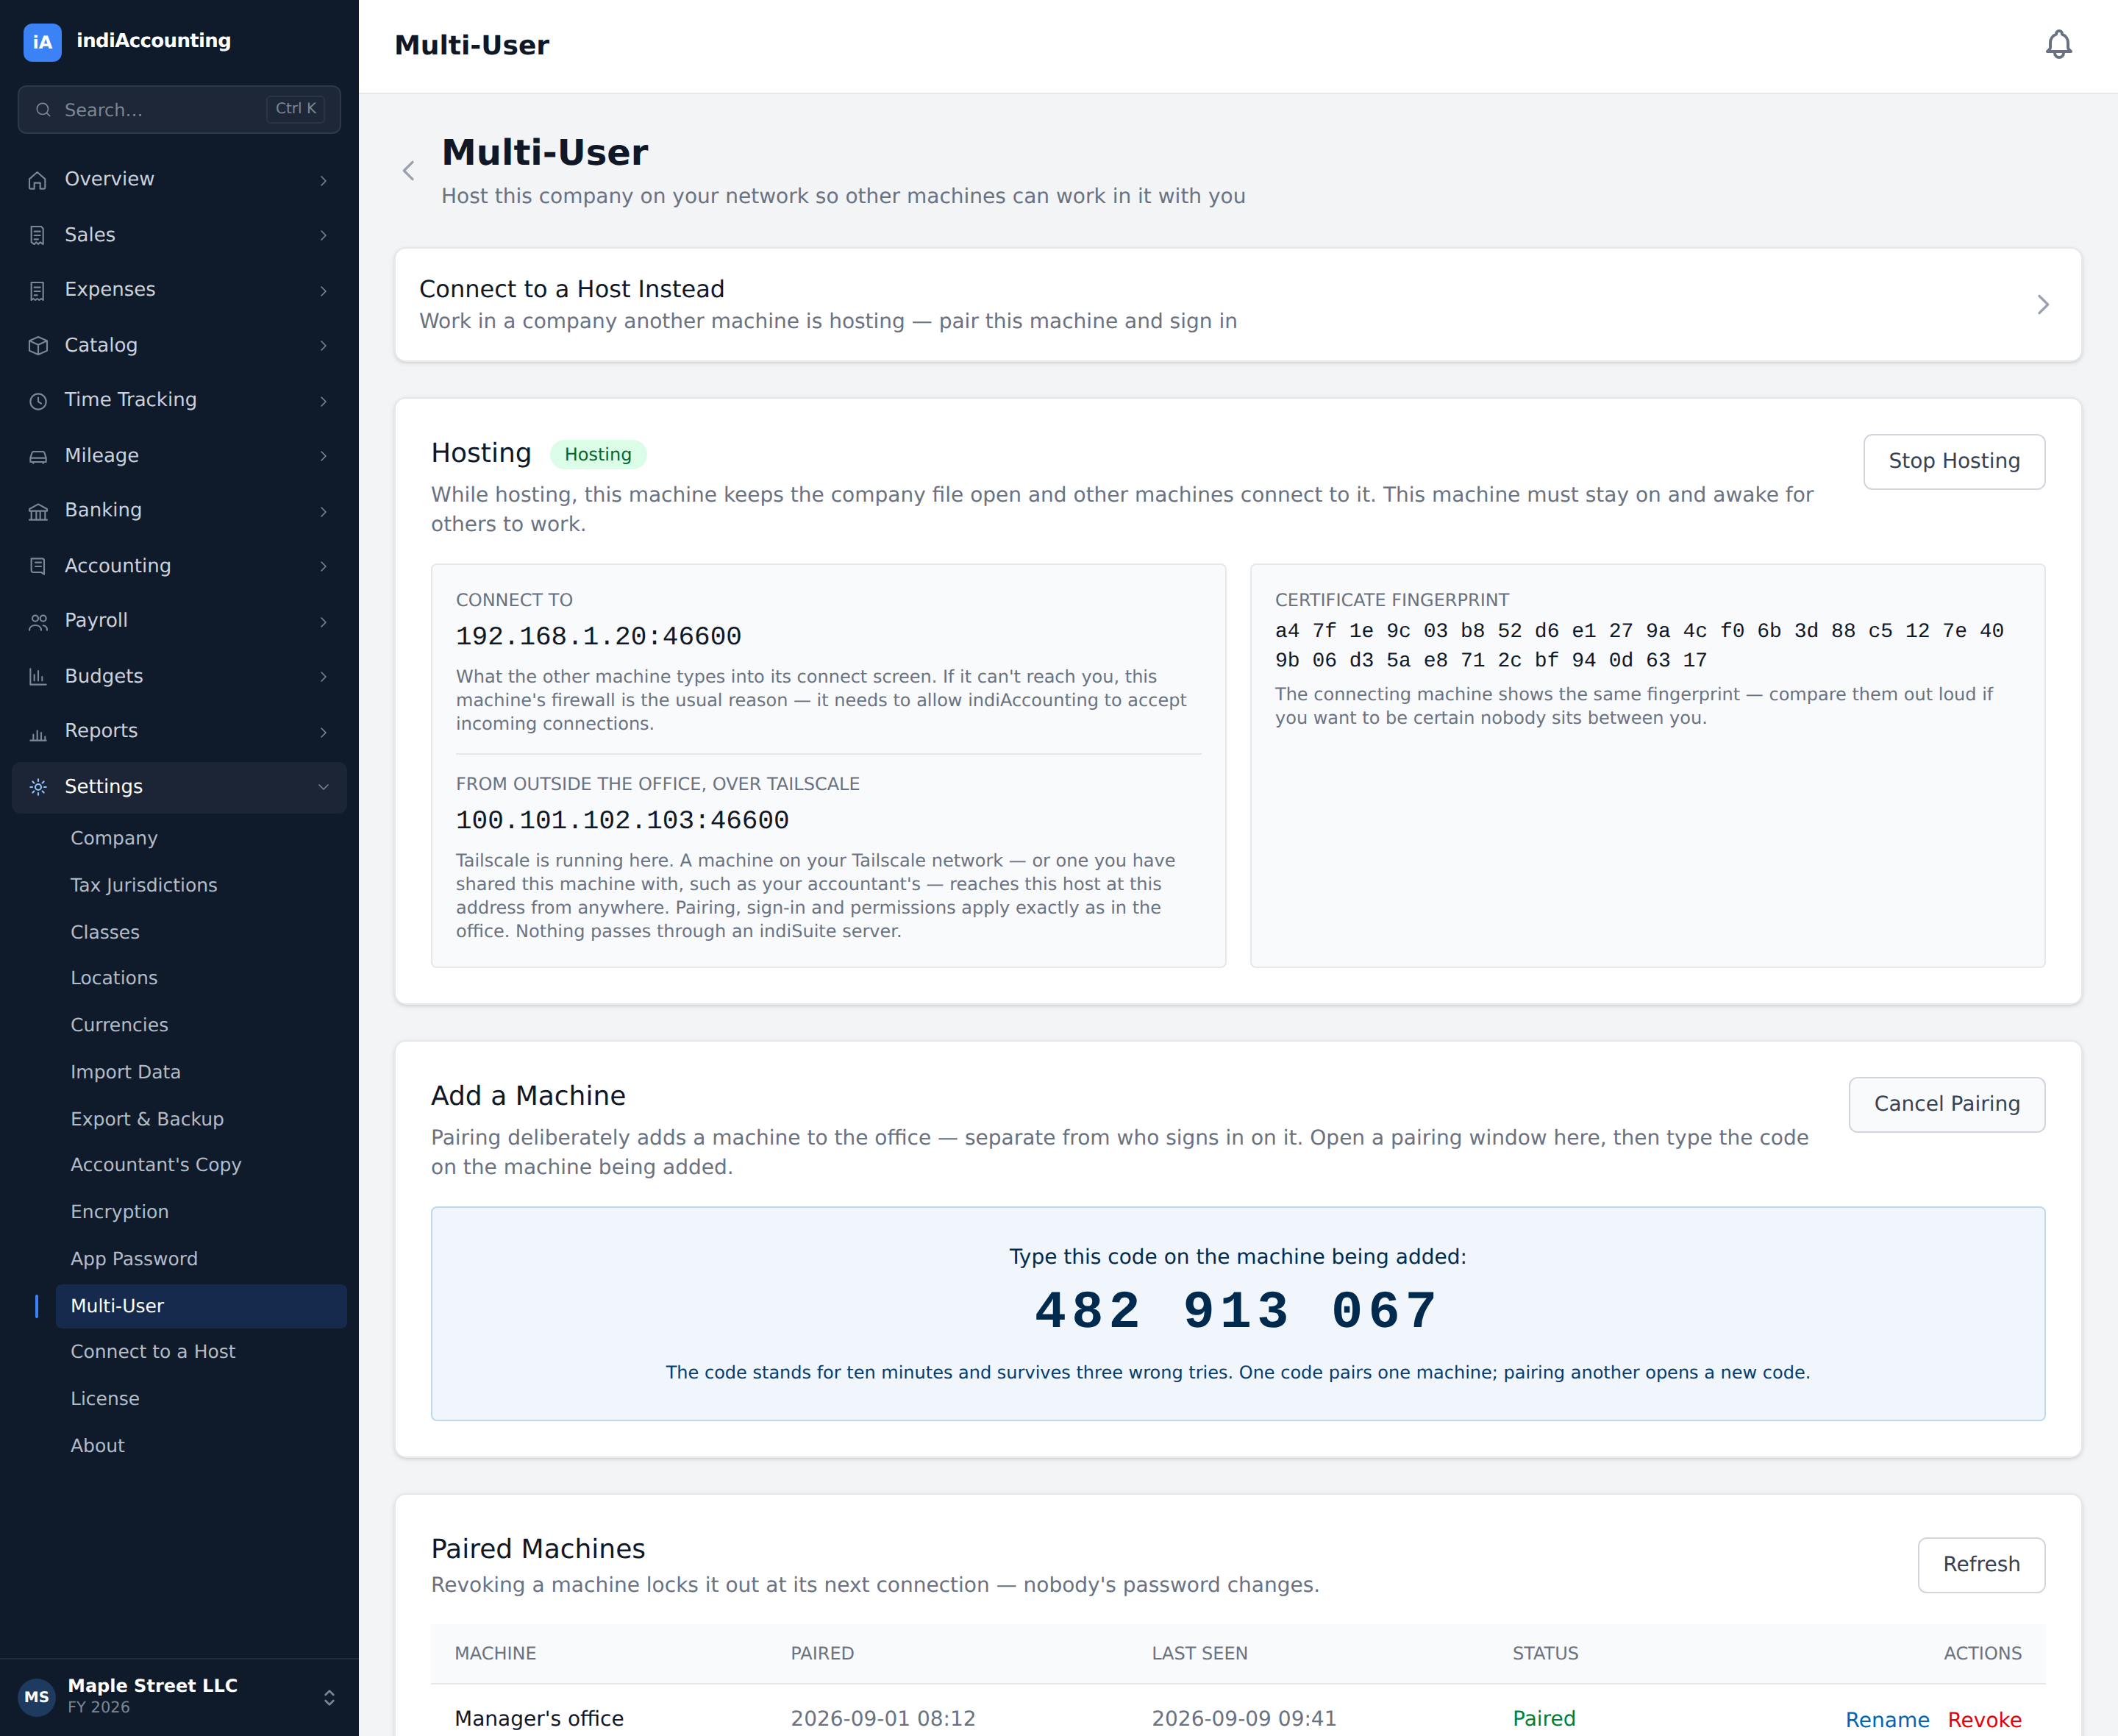The width and height of the screenshot is (2118, 1736).
Task: Collapse the Settings section chevron
Action: coord(323,787)
